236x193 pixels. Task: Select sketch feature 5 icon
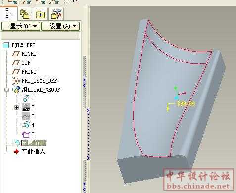tap(26, 134)
